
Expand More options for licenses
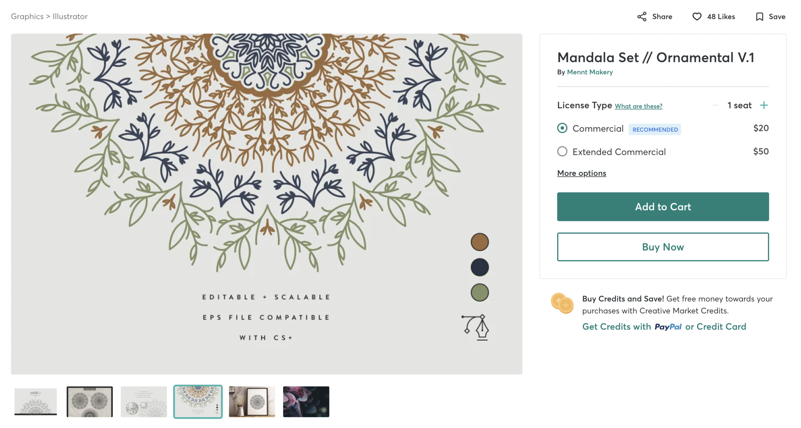(581, 173)
